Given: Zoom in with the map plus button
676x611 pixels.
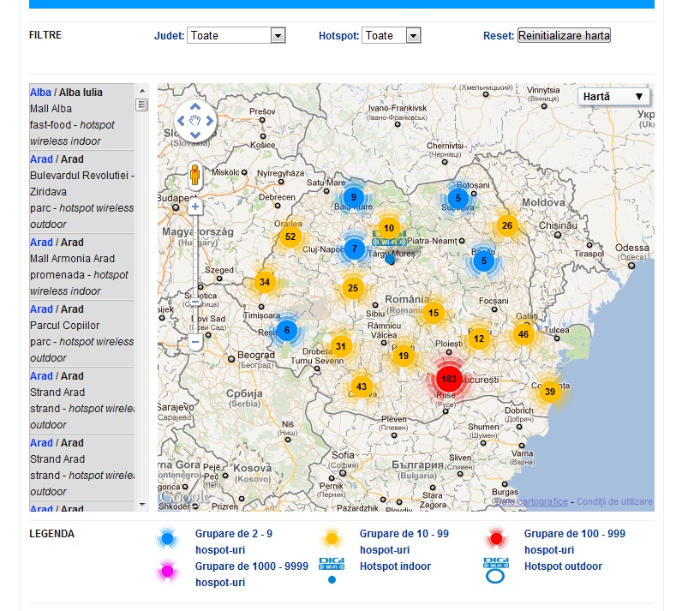Looking at the screenshot, I should coord(195,207).
